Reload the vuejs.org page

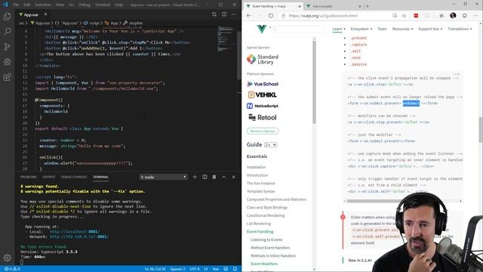pos(270,16)
